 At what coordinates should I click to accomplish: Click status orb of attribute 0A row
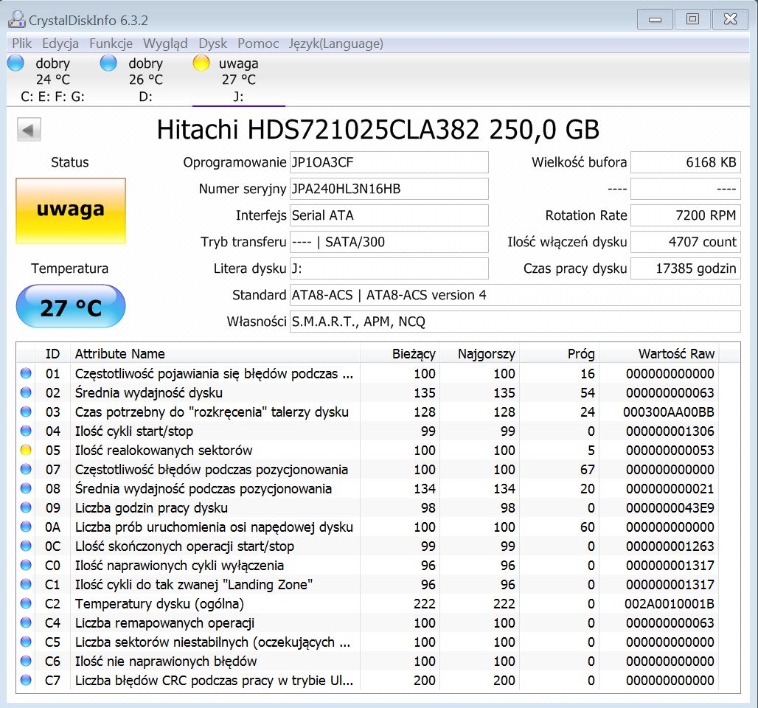tap(26, 527)
